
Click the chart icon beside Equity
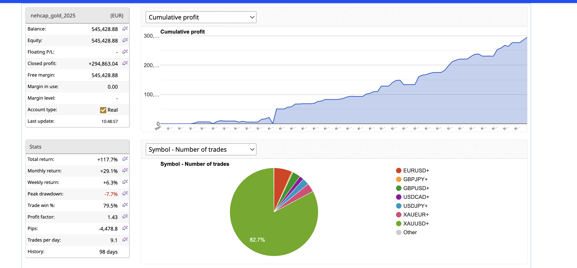pos(125,40)
